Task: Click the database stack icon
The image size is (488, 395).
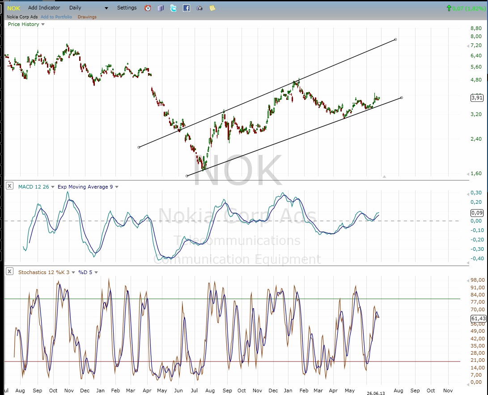Action: (161, 8)
